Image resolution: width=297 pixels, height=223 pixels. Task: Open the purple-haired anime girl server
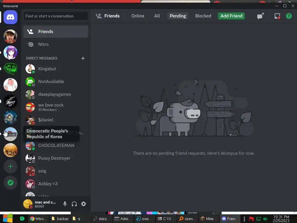click(x=10, y=53)
